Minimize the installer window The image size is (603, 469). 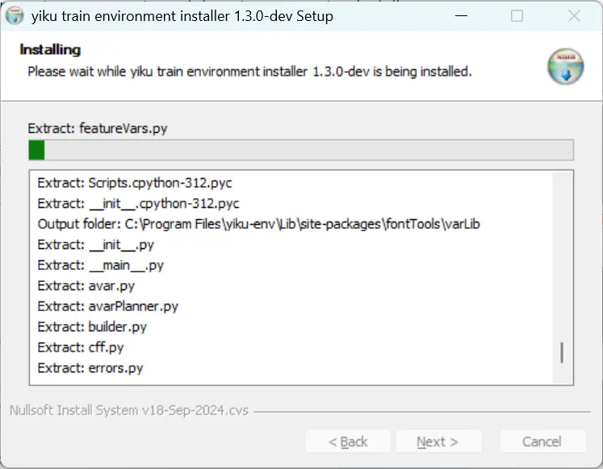(461, 15)
